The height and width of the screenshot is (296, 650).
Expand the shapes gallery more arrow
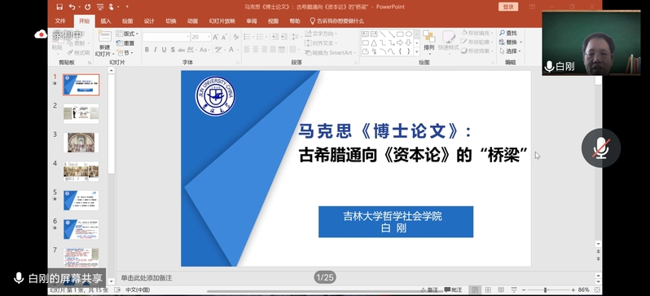(x=416, y=52)
